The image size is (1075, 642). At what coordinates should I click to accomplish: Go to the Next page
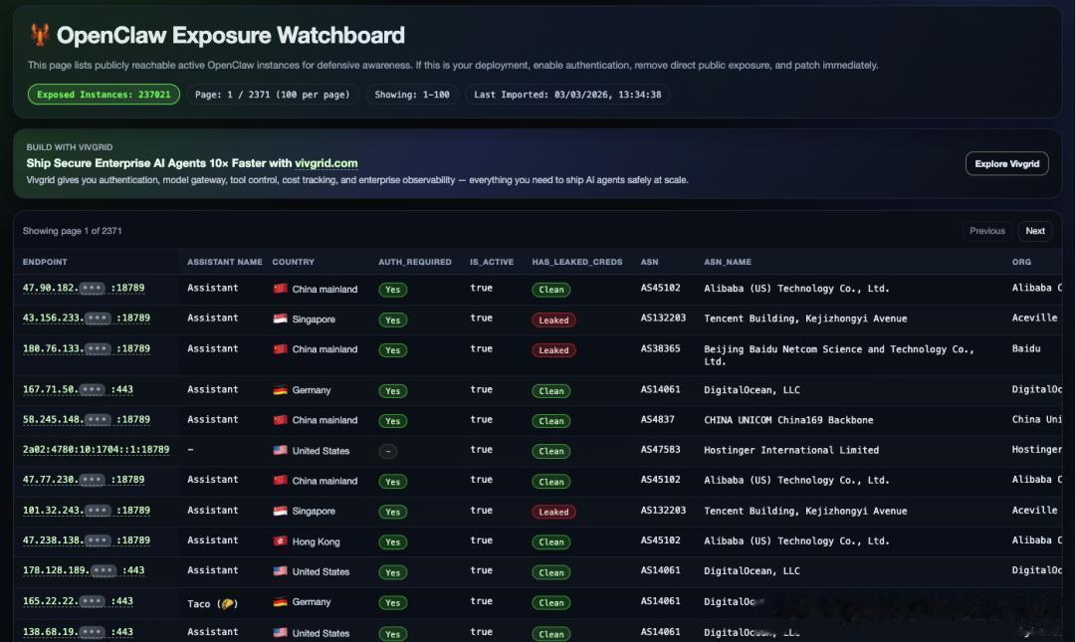pos(1034,231)
